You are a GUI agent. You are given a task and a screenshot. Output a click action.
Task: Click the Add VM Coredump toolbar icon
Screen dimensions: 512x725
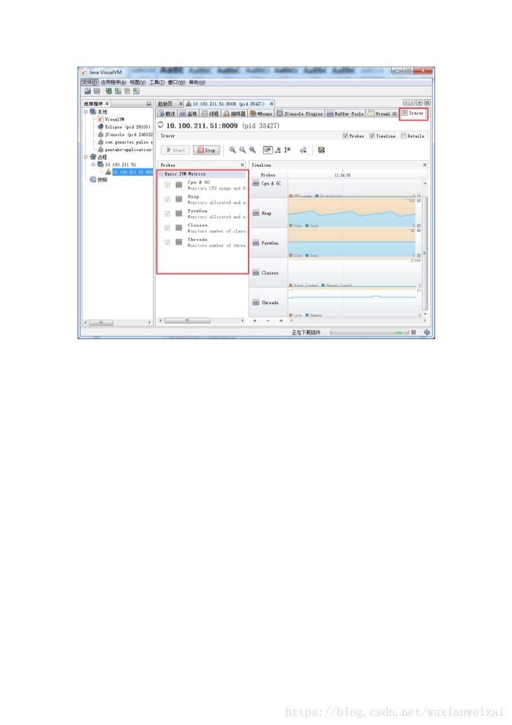(127, 91)
